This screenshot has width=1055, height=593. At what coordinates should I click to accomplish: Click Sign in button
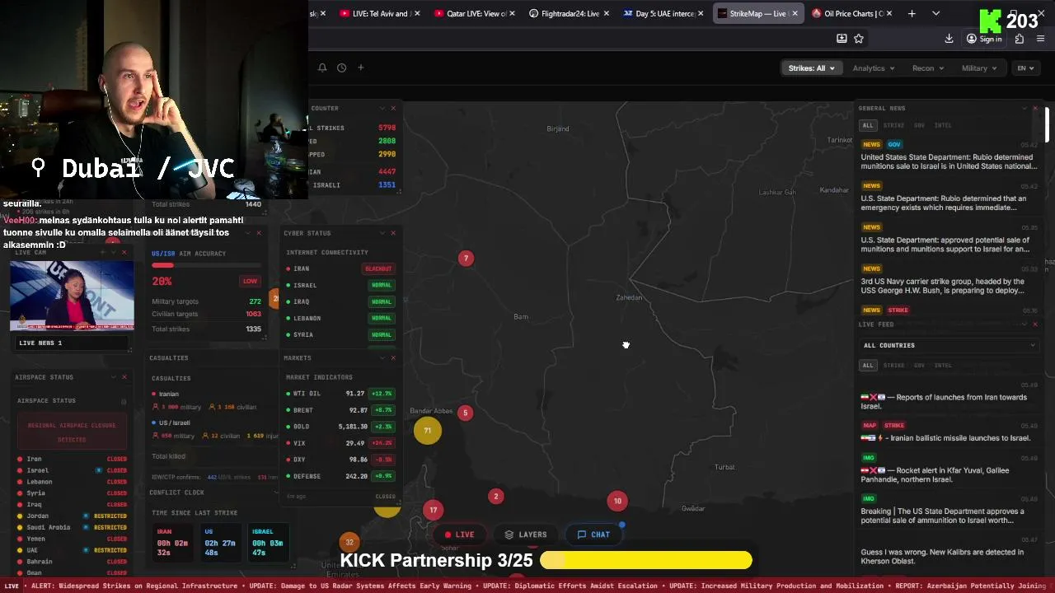pos(984,39)
